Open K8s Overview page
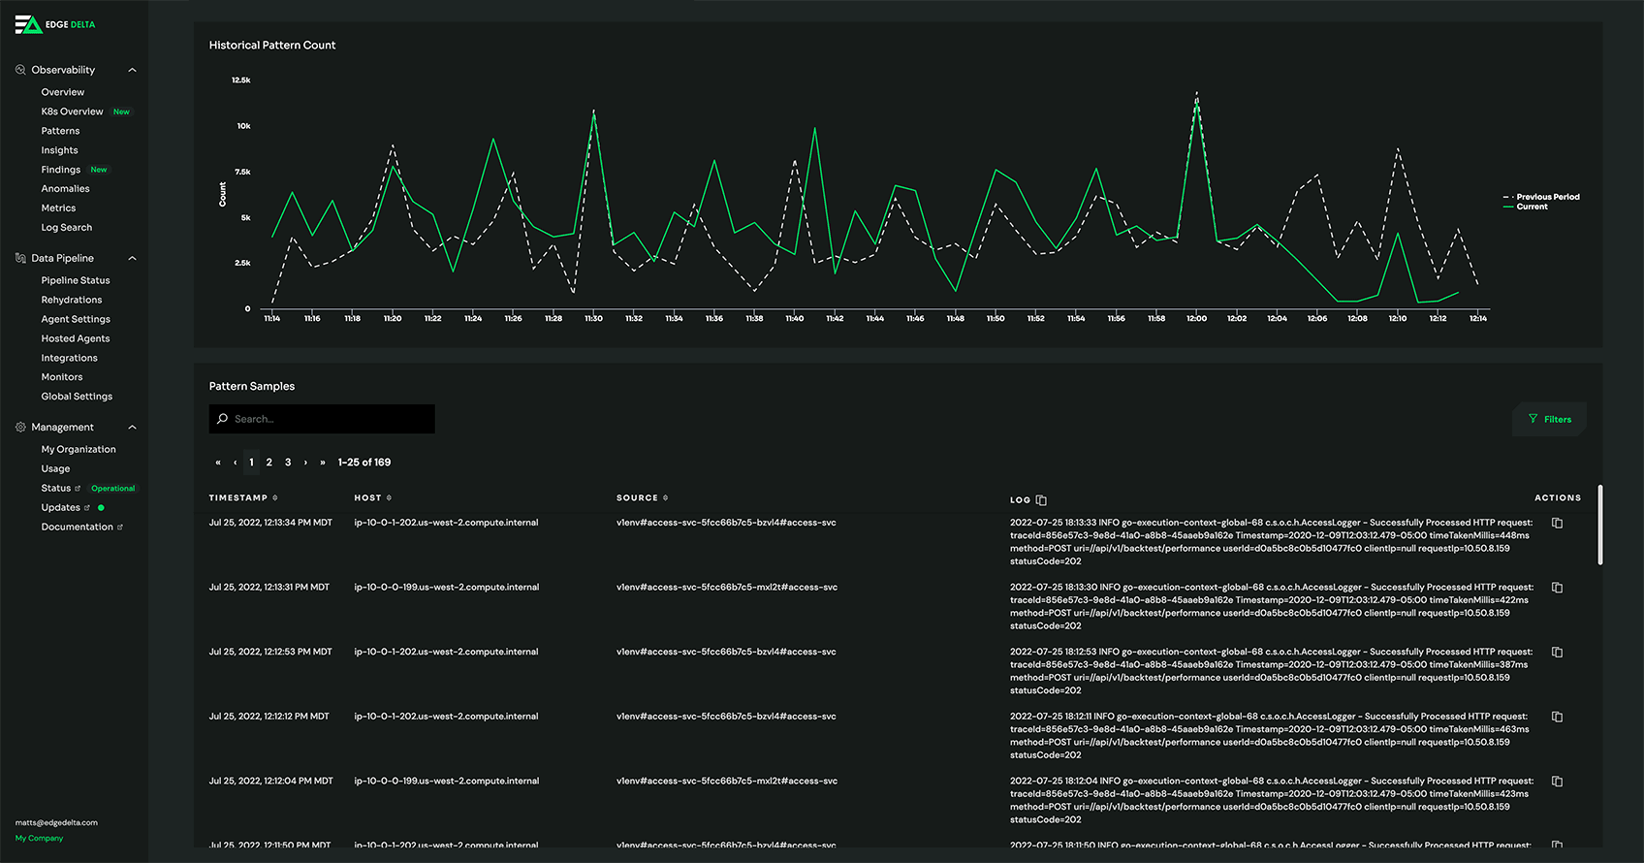The image size is (1644, 863). pyautogui.click(x=72, y=112)
